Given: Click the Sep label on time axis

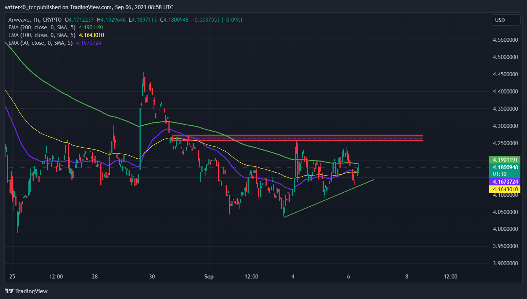Looking at the screenshot, I should coord(208,277).
